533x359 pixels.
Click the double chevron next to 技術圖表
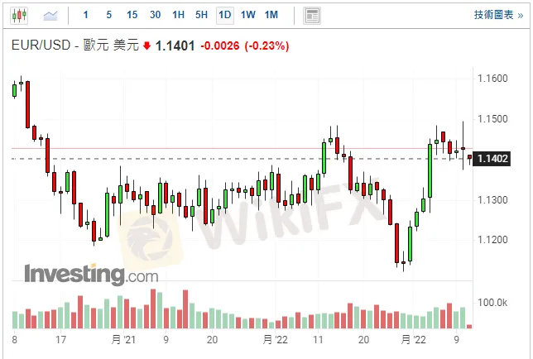point(521,15)
